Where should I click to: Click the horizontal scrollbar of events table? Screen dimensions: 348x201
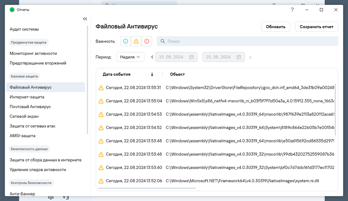pyautogui.click(x=147, y=188)
